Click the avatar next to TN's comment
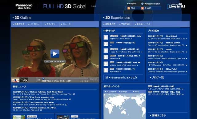197x119 pixels. [x=106, y=70]
